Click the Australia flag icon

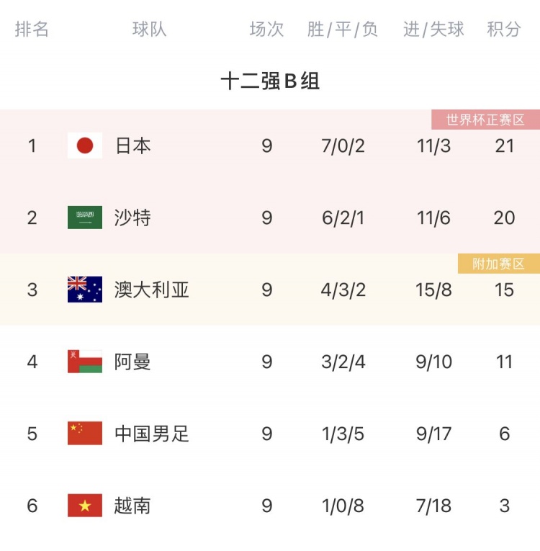coord(85,290)
